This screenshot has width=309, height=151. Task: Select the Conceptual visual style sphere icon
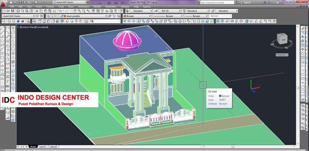tap(22, 21)
